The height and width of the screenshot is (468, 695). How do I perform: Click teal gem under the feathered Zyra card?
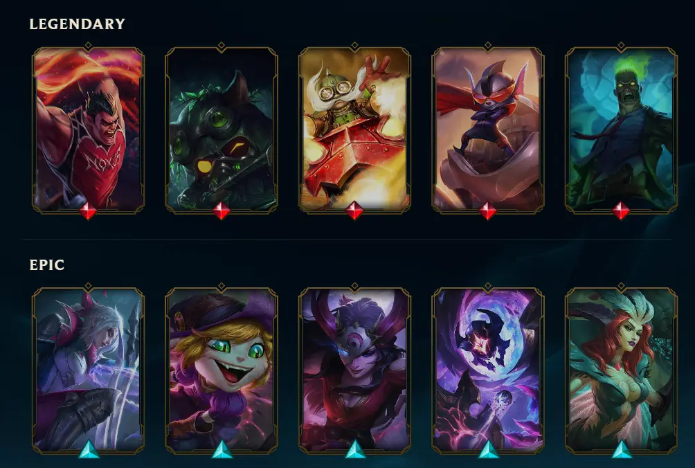[x=622, y=449]
